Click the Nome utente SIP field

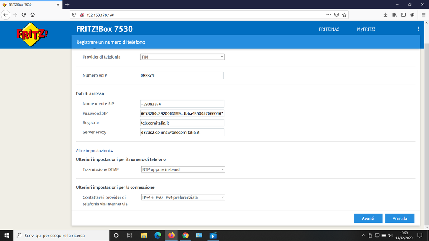point(182,104)
